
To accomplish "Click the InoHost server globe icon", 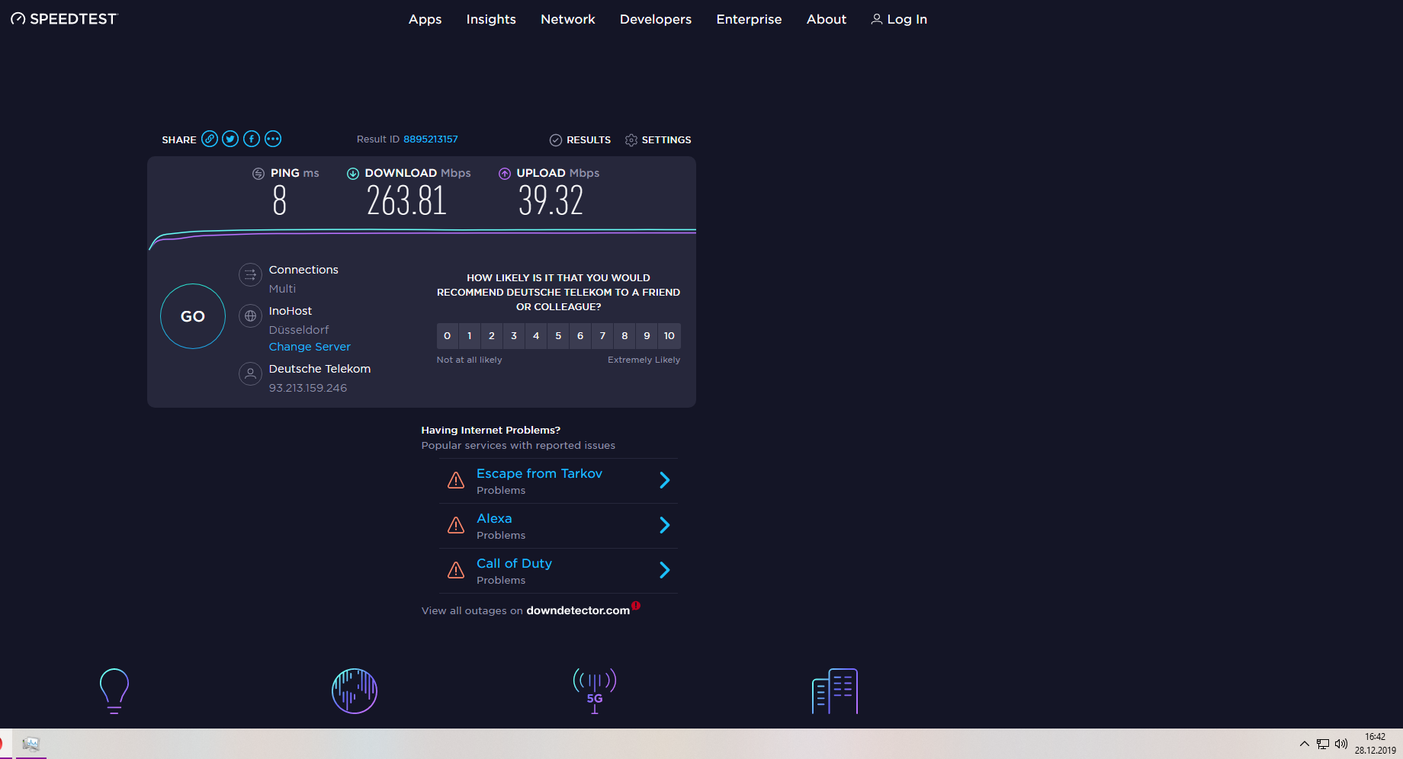I will pos(250,315).
